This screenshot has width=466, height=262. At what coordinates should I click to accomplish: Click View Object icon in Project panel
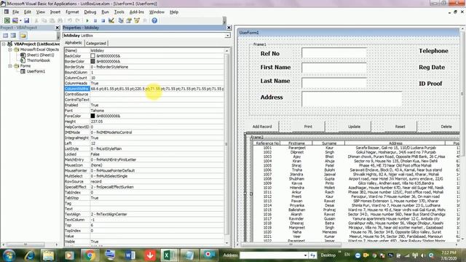(13, 36)
